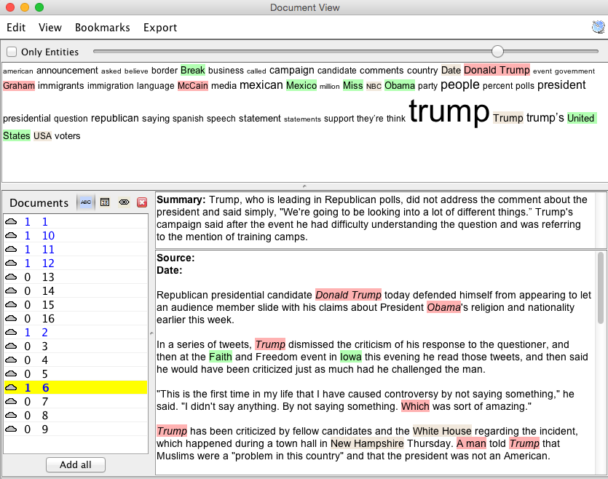Click the cloud icon beside document 12
Image resolution: width=608 pixels, height=479 pixels.
(11, 263)
